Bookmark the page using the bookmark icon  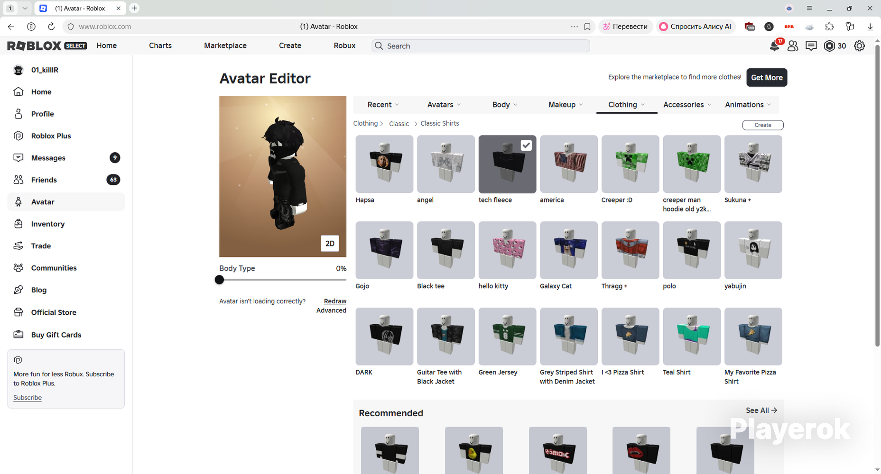[x=587, y=27]
